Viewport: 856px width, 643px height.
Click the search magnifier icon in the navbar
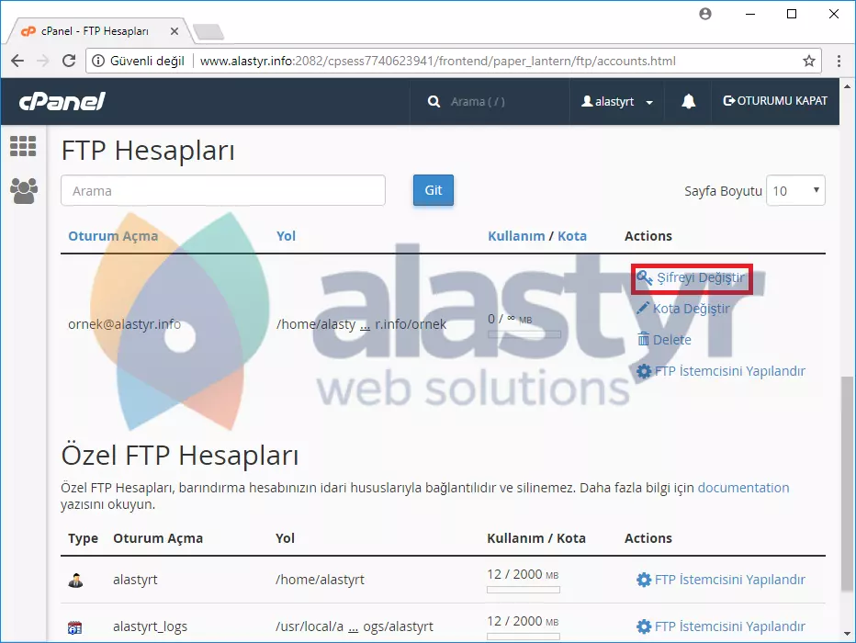click(434, 101)
